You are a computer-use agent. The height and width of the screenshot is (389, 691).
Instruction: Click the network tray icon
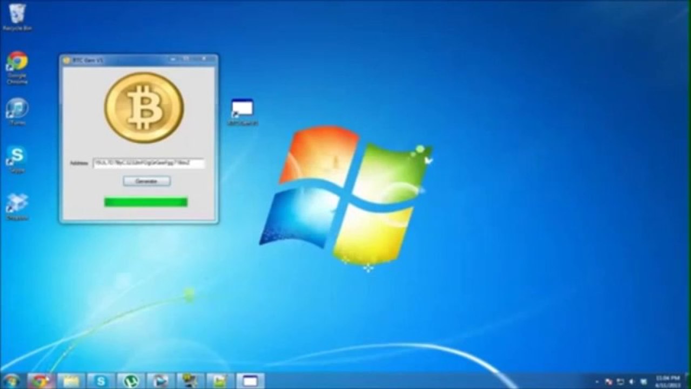point(620,382)
